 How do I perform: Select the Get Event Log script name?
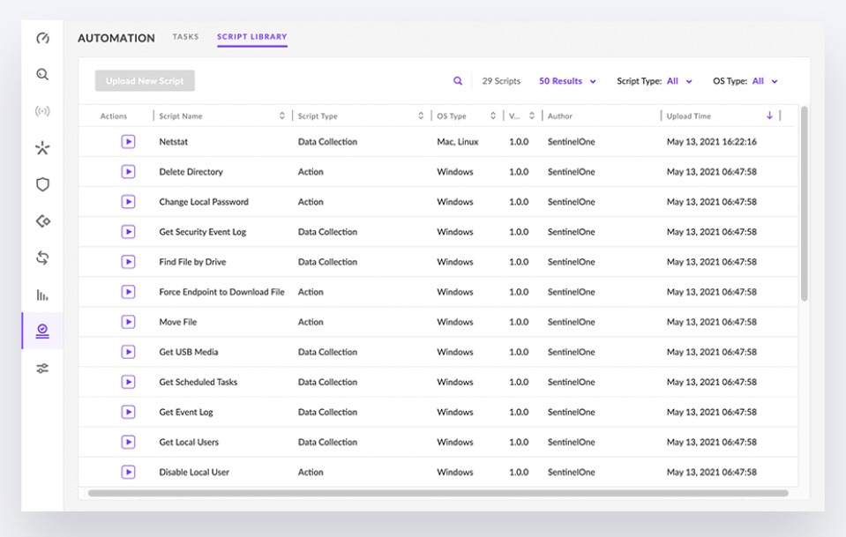186,412
